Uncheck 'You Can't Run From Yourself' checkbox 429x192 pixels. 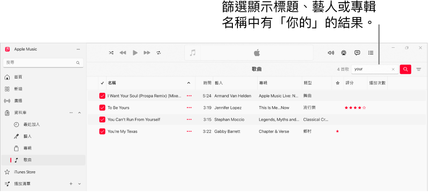[x=102, y=119]
